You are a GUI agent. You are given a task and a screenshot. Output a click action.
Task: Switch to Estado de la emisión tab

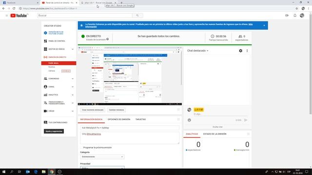tap(214, 134)
